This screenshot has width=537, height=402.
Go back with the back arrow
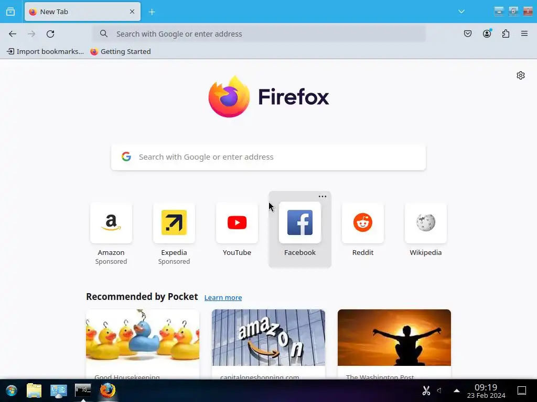click(13, 34)
